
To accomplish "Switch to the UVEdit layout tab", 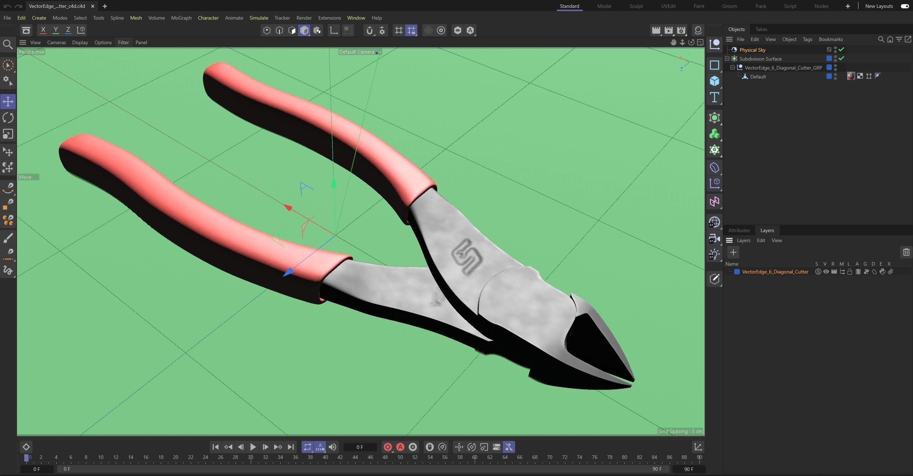I will 668,6.
